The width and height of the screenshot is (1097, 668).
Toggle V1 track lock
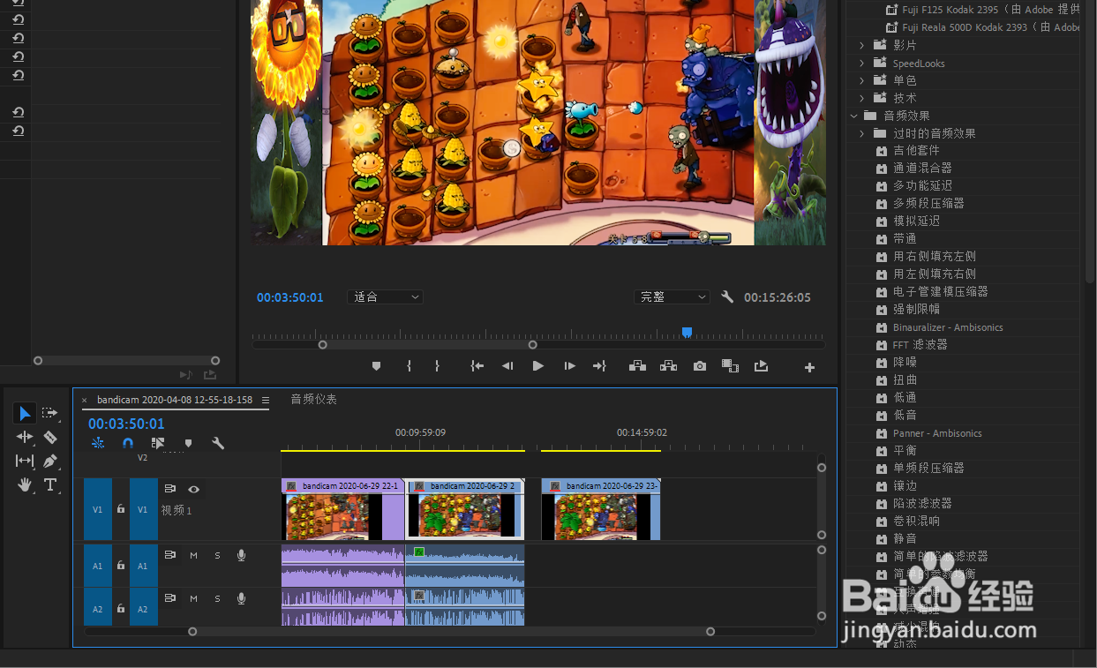point(121,509)
